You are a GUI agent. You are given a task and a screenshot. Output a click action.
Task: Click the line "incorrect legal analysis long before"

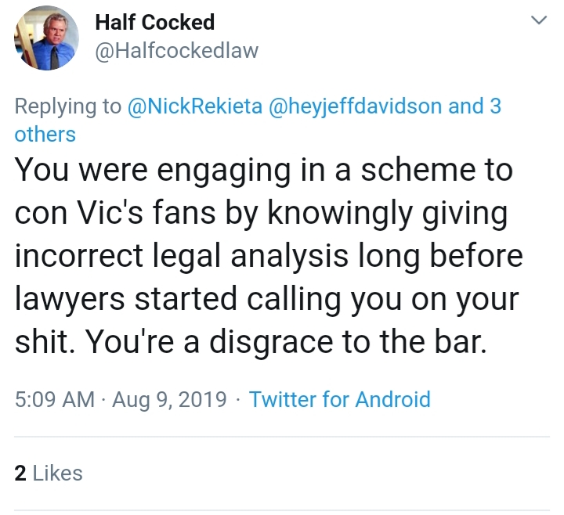pyautogui.click(x=269, y=256)
